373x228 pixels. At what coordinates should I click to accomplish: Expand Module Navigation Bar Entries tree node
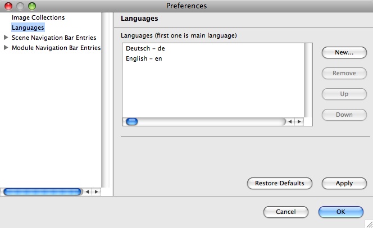[x=6, y=48]
